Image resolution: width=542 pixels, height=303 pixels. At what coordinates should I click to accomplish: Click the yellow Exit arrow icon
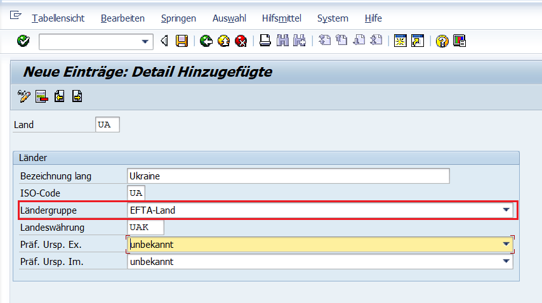[223, 41]
